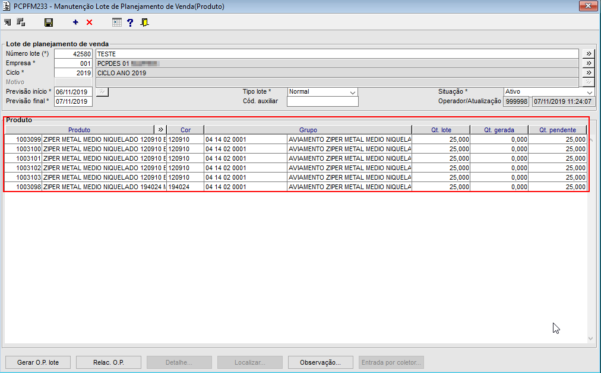The image size is (601, 373).
Task: Click the Gerar O.P. lote button
Action: point(38,362)
